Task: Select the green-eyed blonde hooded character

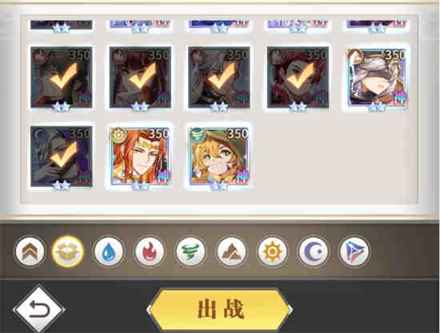Action: click(x=219, y=157)
